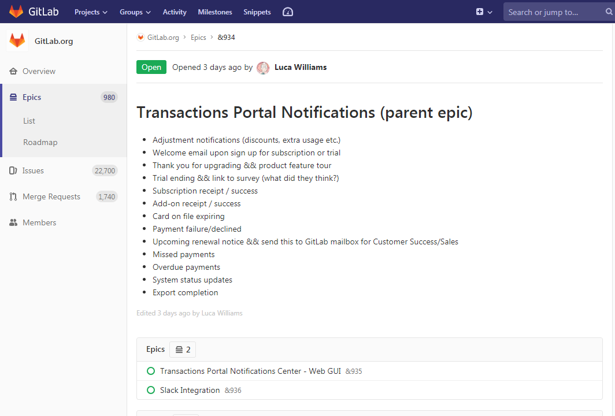The width and height of the screenshot is (615, 416).
Task: Click the open status circle for Slack Integration
Action: coord(151,391)
